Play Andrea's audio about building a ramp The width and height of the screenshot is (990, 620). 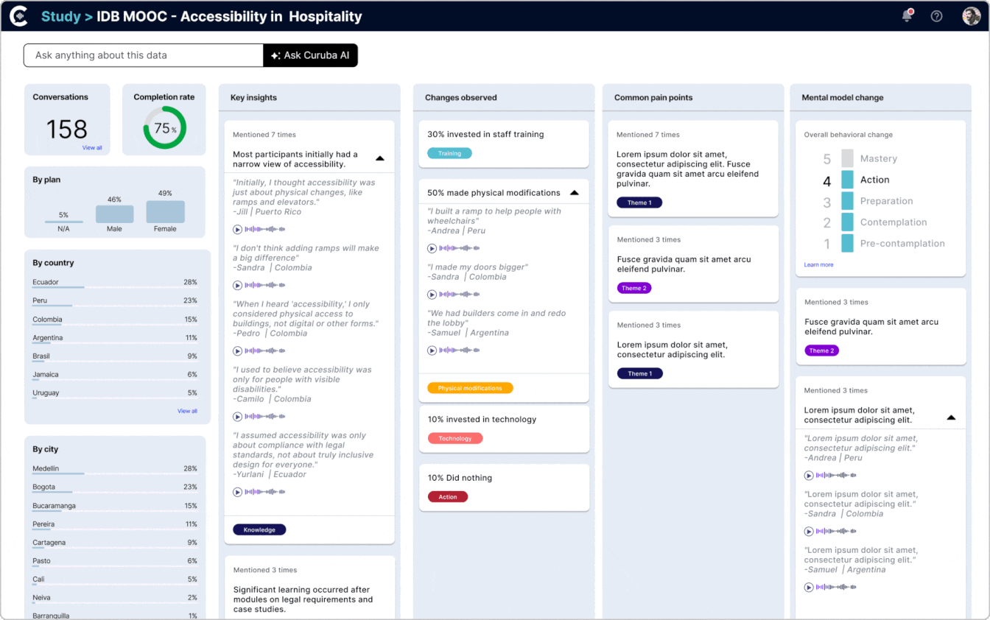click(x=432, y=248)
